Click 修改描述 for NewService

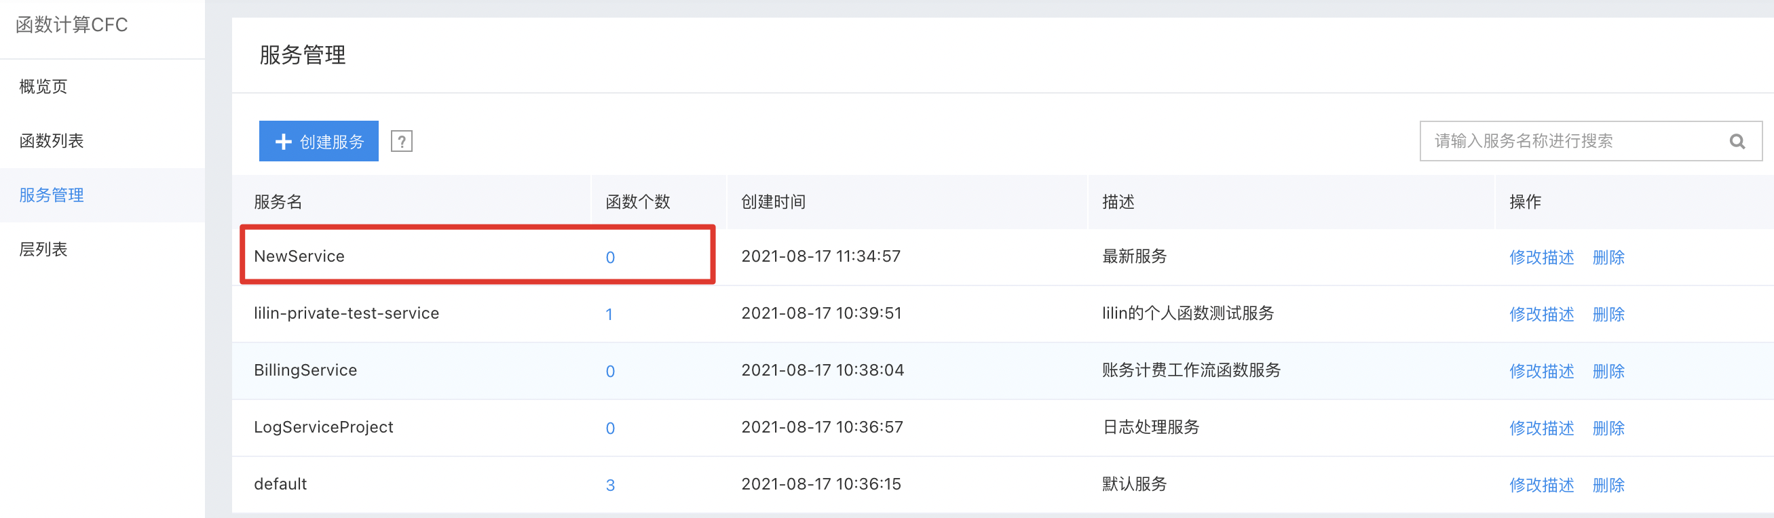pyautogui.click(x=1541, y=257)
